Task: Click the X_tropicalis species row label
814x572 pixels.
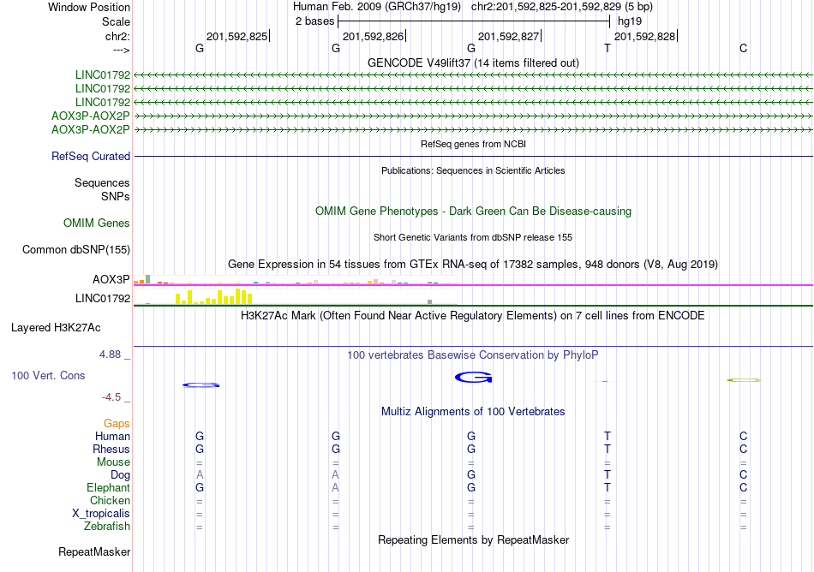Action: (x=101, y=514)
